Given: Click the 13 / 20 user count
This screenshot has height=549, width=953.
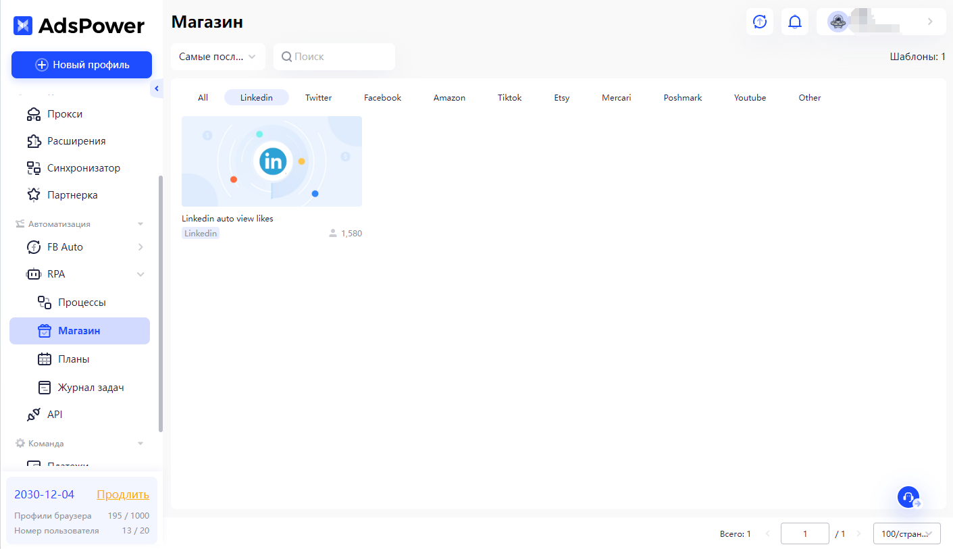Looking at the screenshot, I should tap(135, 531).
